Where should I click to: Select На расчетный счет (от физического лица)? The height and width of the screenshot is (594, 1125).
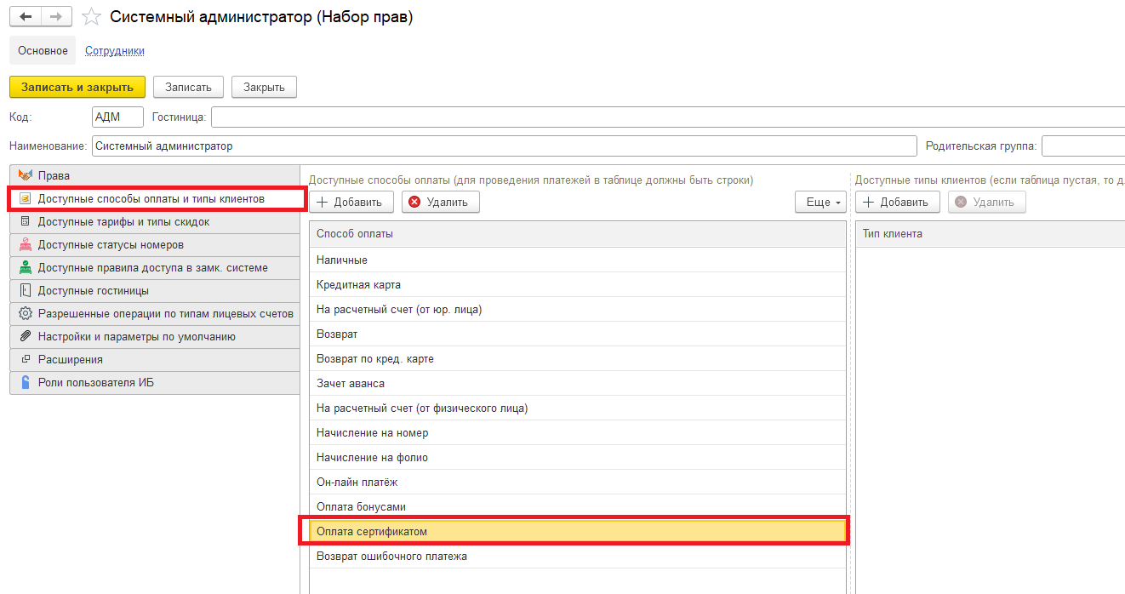(x=578, y=408)
